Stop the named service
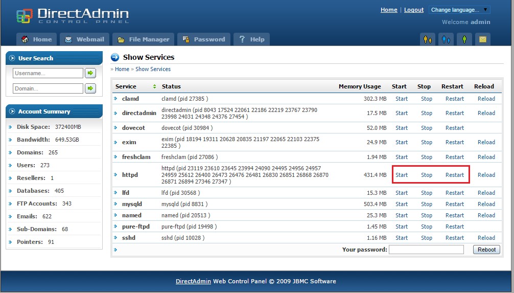This screenshot has width=514, height=293. point(427,216)
